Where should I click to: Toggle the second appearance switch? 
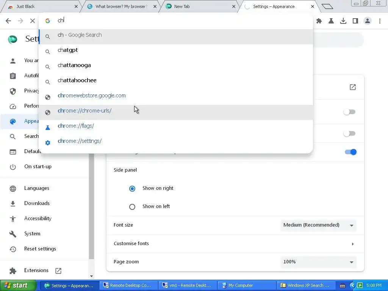click(349, 134)
